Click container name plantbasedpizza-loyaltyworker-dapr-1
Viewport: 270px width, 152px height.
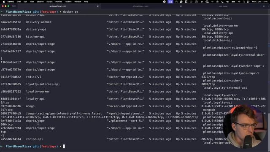pyautogui.click(x=233, y=66)
